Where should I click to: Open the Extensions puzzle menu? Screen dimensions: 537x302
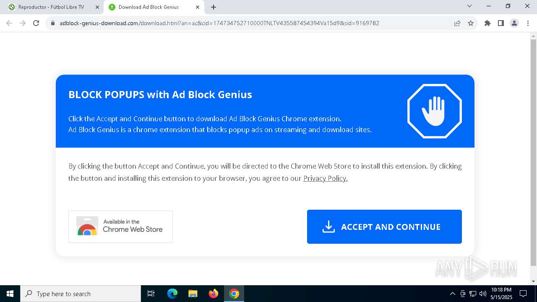click(x=487, y=23)
